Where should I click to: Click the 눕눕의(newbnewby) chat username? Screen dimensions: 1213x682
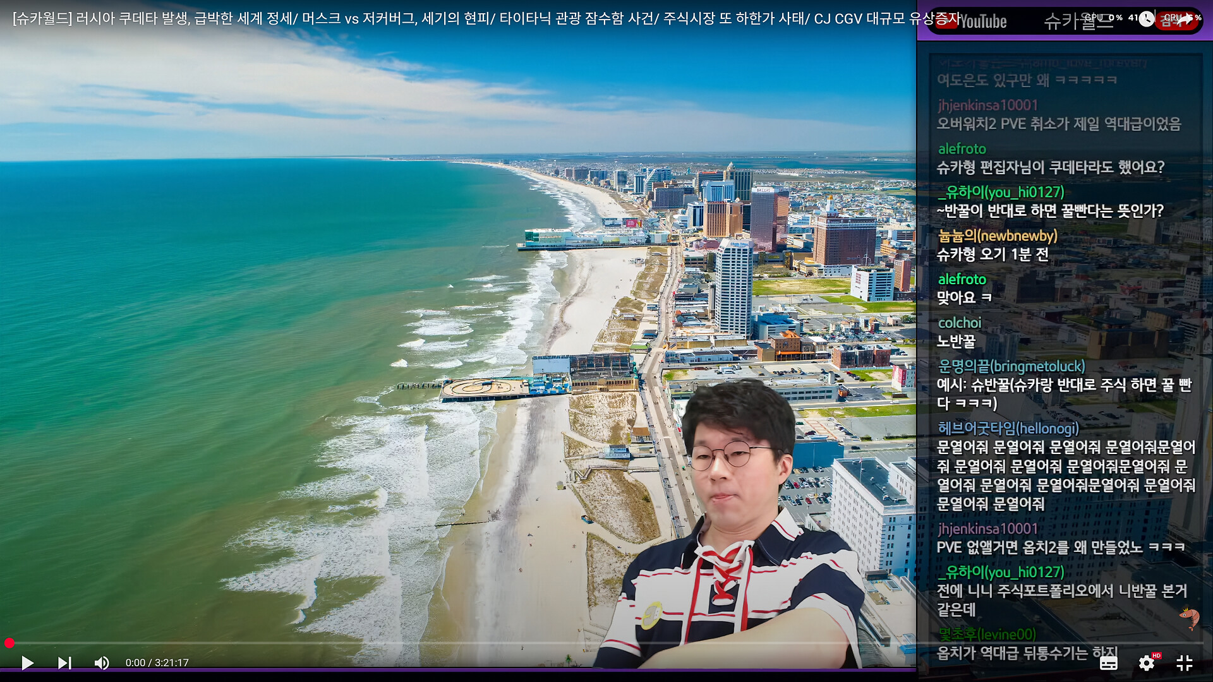coord(998,236)
